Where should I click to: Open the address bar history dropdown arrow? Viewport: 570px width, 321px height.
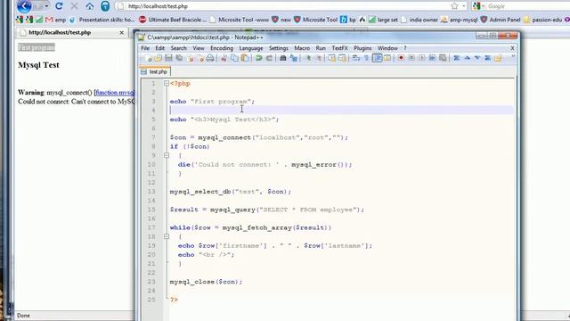coord(464,6)
